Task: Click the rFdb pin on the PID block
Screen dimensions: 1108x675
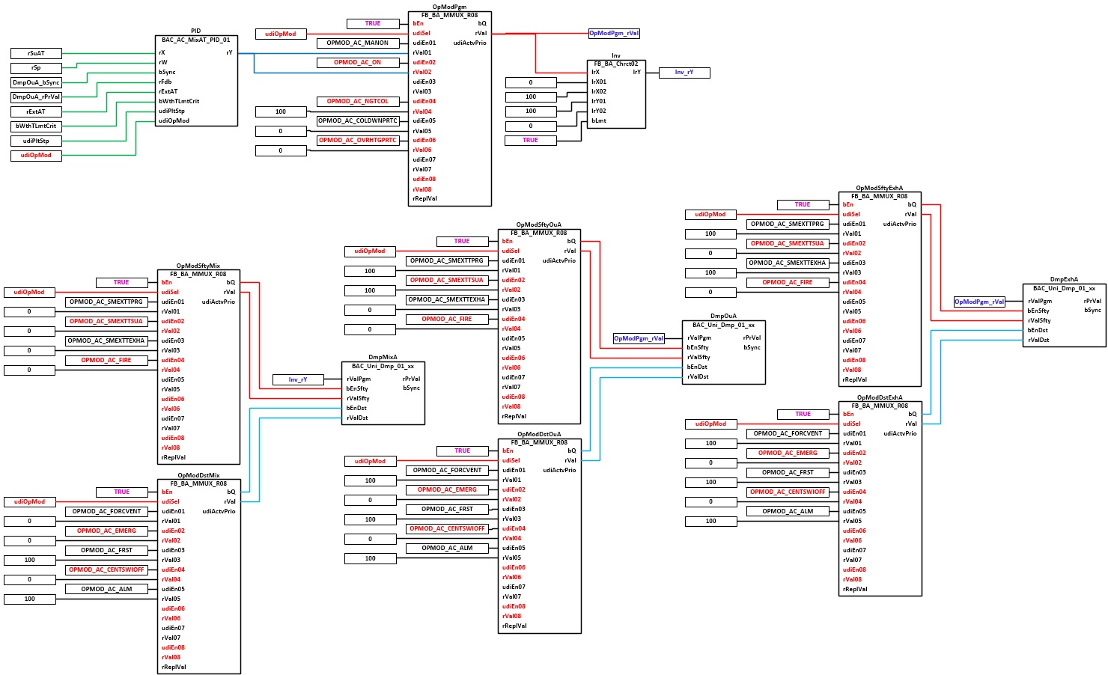Action: coord(165,82)
